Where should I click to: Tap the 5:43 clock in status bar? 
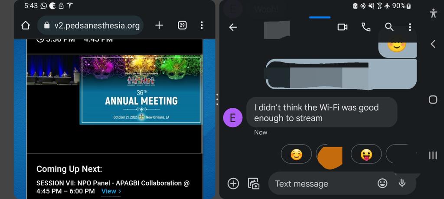click(31, 6)
